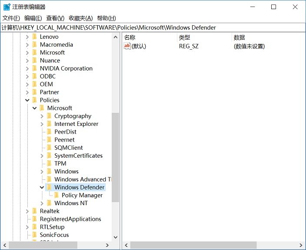The image size is (306, 250).
Task: Select the Windows Advanced T... key
Action: pyautogui.click(x=83, y=179)
